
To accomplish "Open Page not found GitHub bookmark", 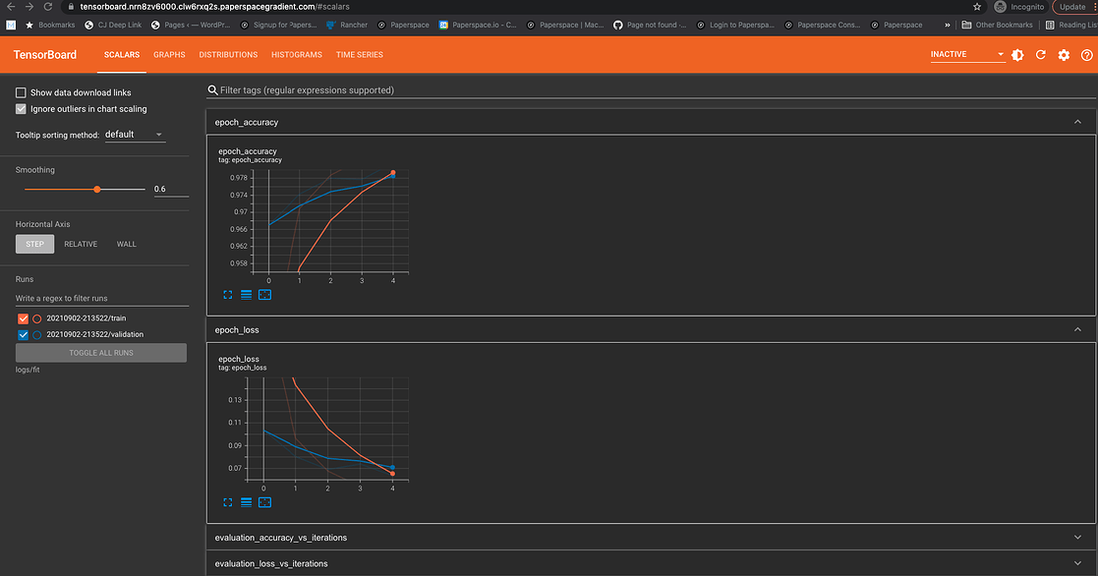I will click(649, 26).
